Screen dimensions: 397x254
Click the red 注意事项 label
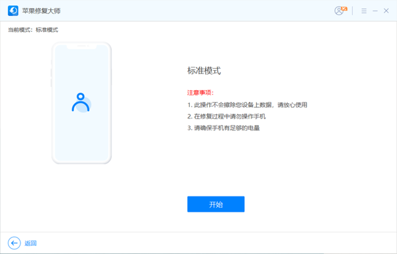(x=200, y=93)
